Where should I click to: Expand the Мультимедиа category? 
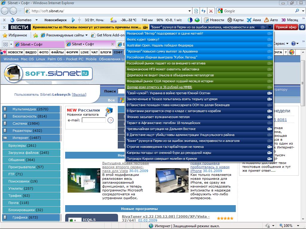tap(5, 109)
